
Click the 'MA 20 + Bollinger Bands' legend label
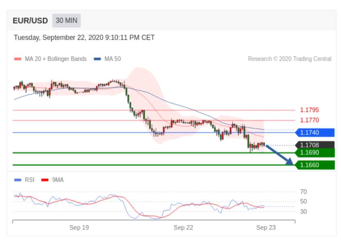56,59
